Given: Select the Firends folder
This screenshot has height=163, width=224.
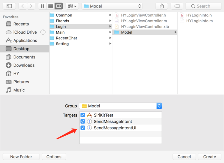Looking at the screenshot, I should coord(81,21).
